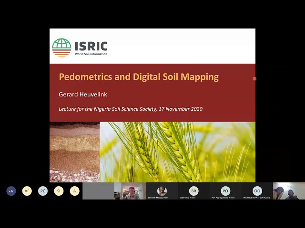Select the AF participant avatar
Image resolution: width=305 pixels, height=228 pixels.
click(27, 191)
